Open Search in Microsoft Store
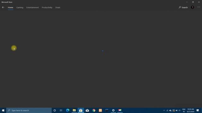Screen dimensions: 202x113 (183, 8)
